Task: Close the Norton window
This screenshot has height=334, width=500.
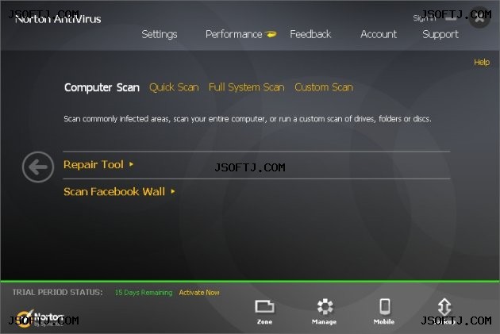Action: click(479, 17)
